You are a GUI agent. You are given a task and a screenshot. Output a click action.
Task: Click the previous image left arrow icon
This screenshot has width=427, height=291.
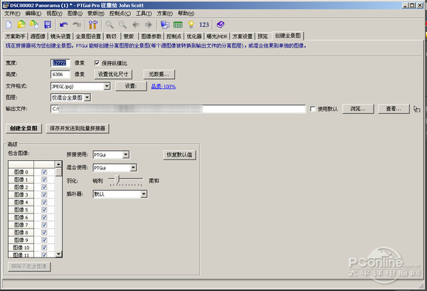click(x=136, y=25)
